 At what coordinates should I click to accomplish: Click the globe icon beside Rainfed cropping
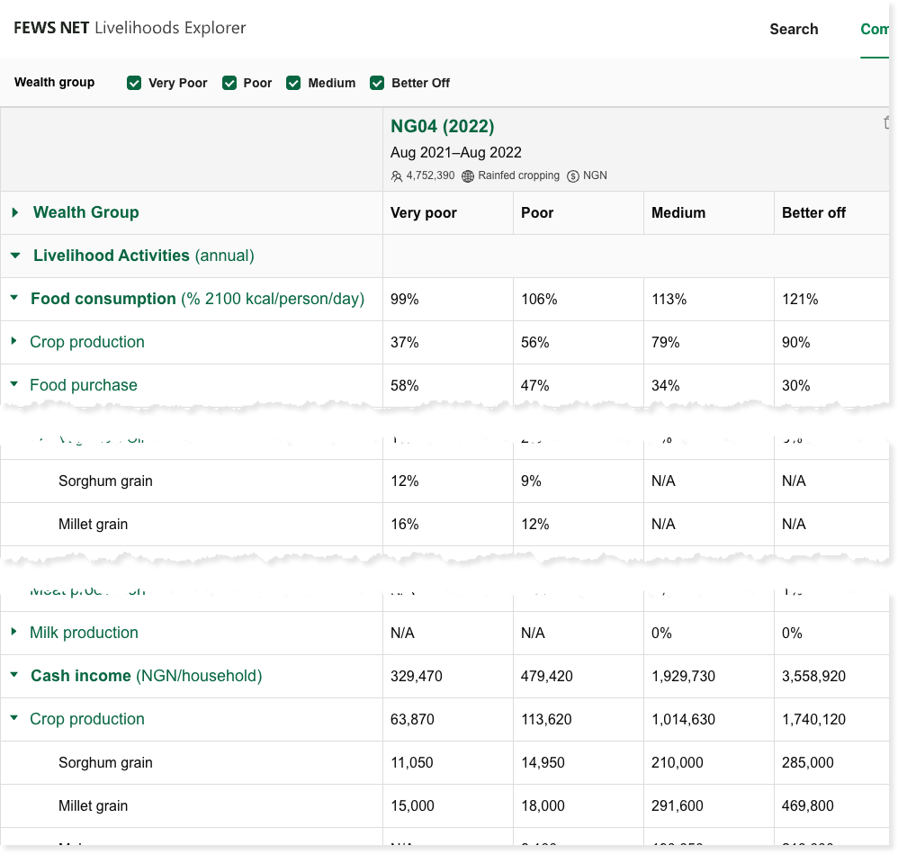point(468,175)
